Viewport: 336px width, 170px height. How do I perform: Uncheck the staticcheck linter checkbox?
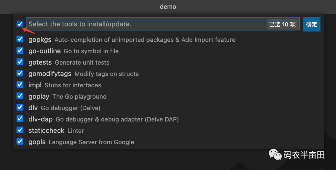click(20, 130)
